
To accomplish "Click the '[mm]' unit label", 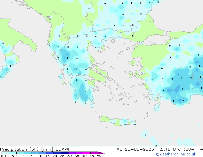I will [x=47, y=149].
